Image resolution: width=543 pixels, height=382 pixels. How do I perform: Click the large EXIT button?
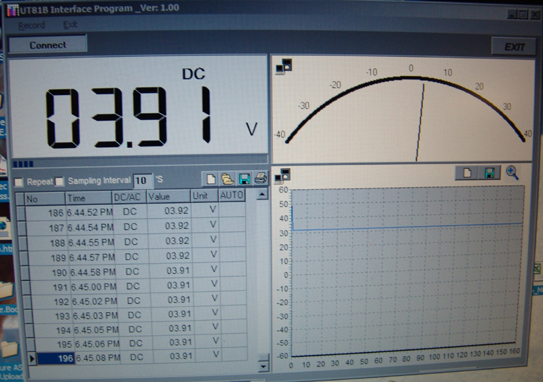tap(514, 47)
